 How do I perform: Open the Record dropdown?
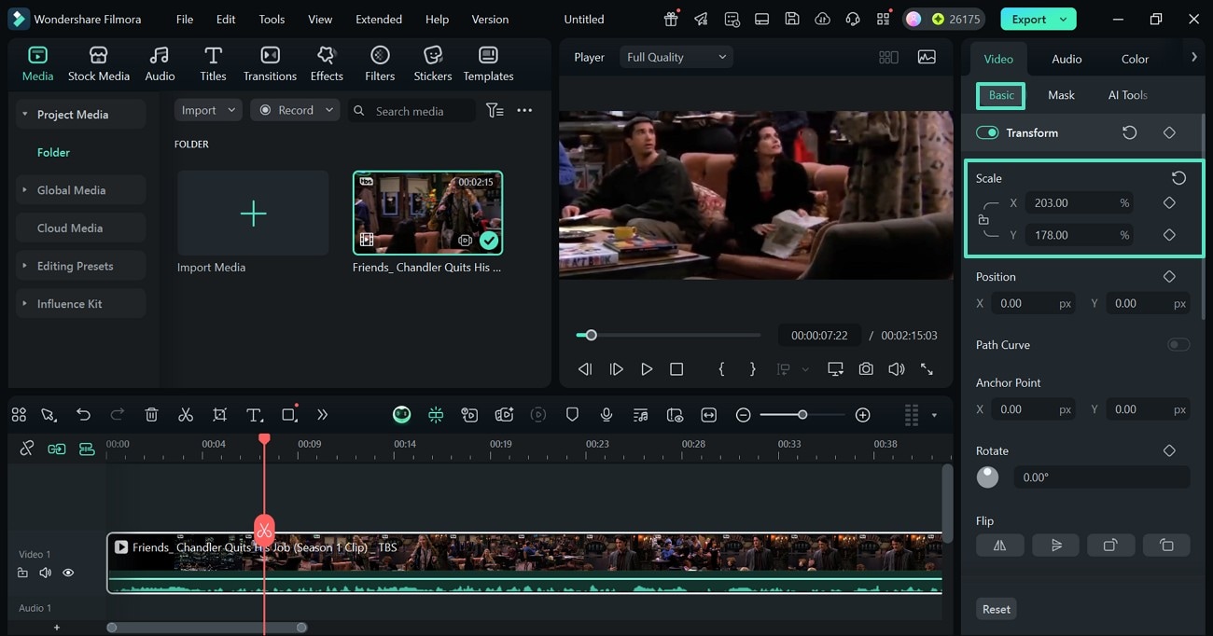click(296, 110)
